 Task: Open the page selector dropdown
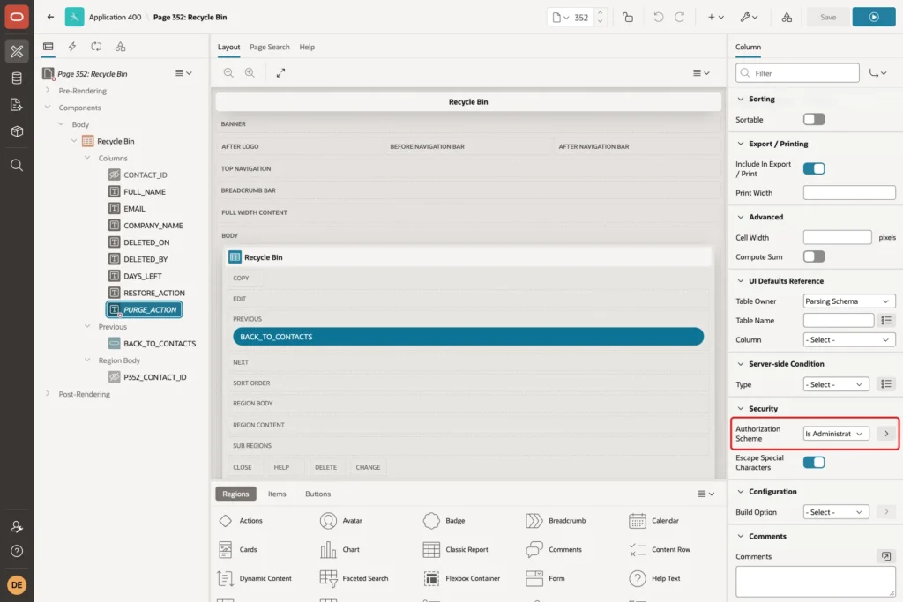(561, 18)
